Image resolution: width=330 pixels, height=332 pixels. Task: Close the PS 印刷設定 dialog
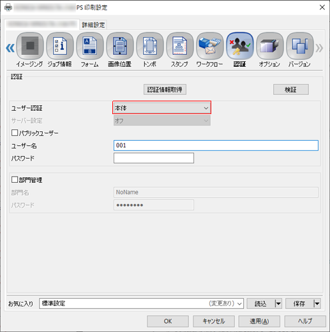[322, 8]
